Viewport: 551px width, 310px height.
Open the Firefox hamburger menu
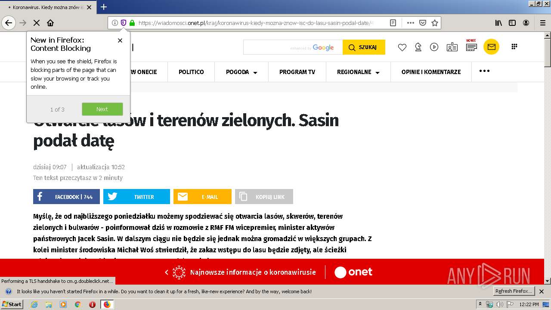[x=542, y=23]
